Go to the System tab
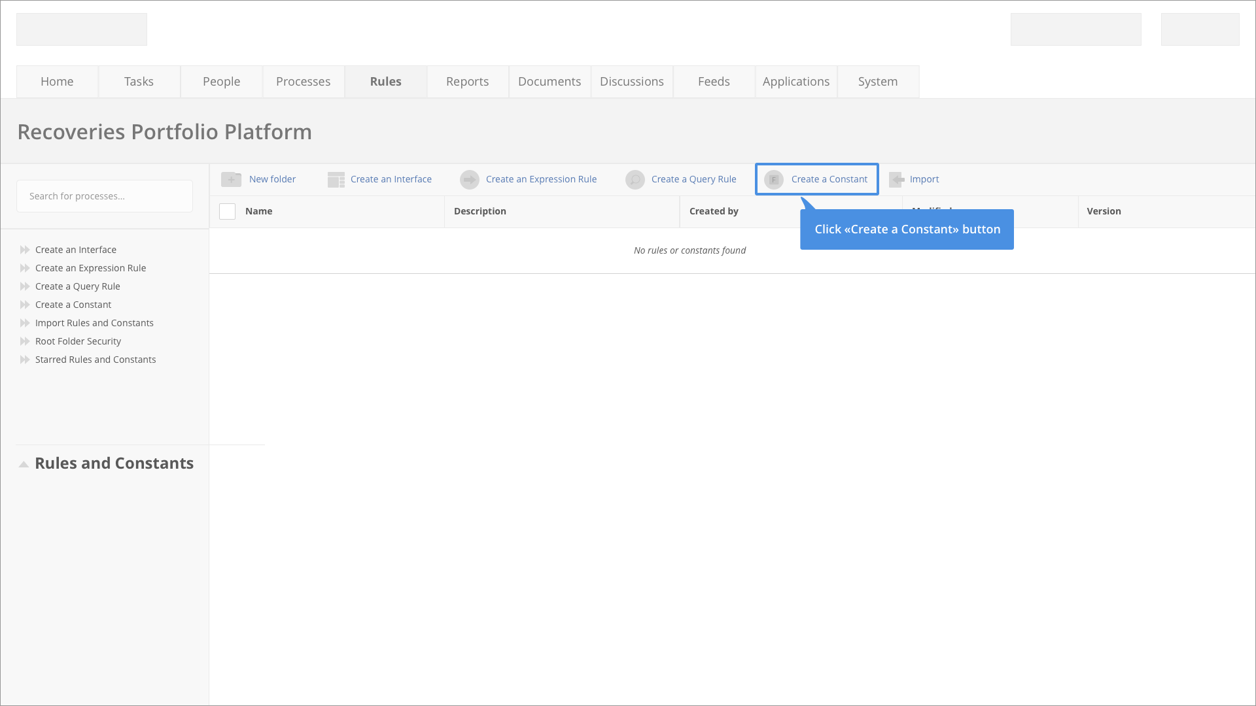Viewport: 1256px width, 706px height. (877, 82)
